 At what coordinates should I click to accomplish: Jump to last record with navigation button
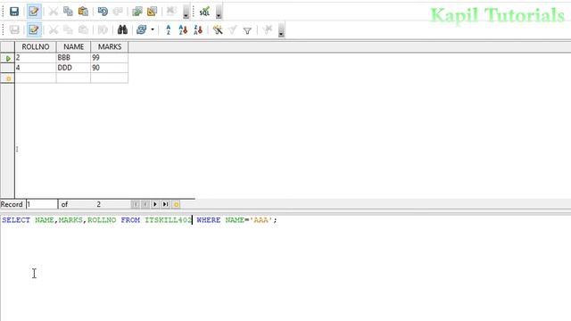[x=165, y=204]
